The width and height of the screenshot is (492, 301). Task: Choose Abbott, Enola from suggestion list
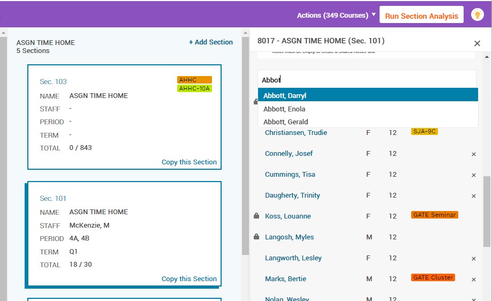[284, 109]
